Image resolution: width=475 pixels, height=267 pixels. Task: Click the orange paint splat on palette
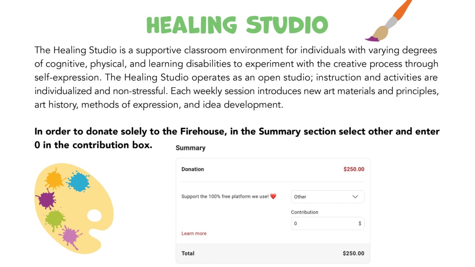coord(55,178)
